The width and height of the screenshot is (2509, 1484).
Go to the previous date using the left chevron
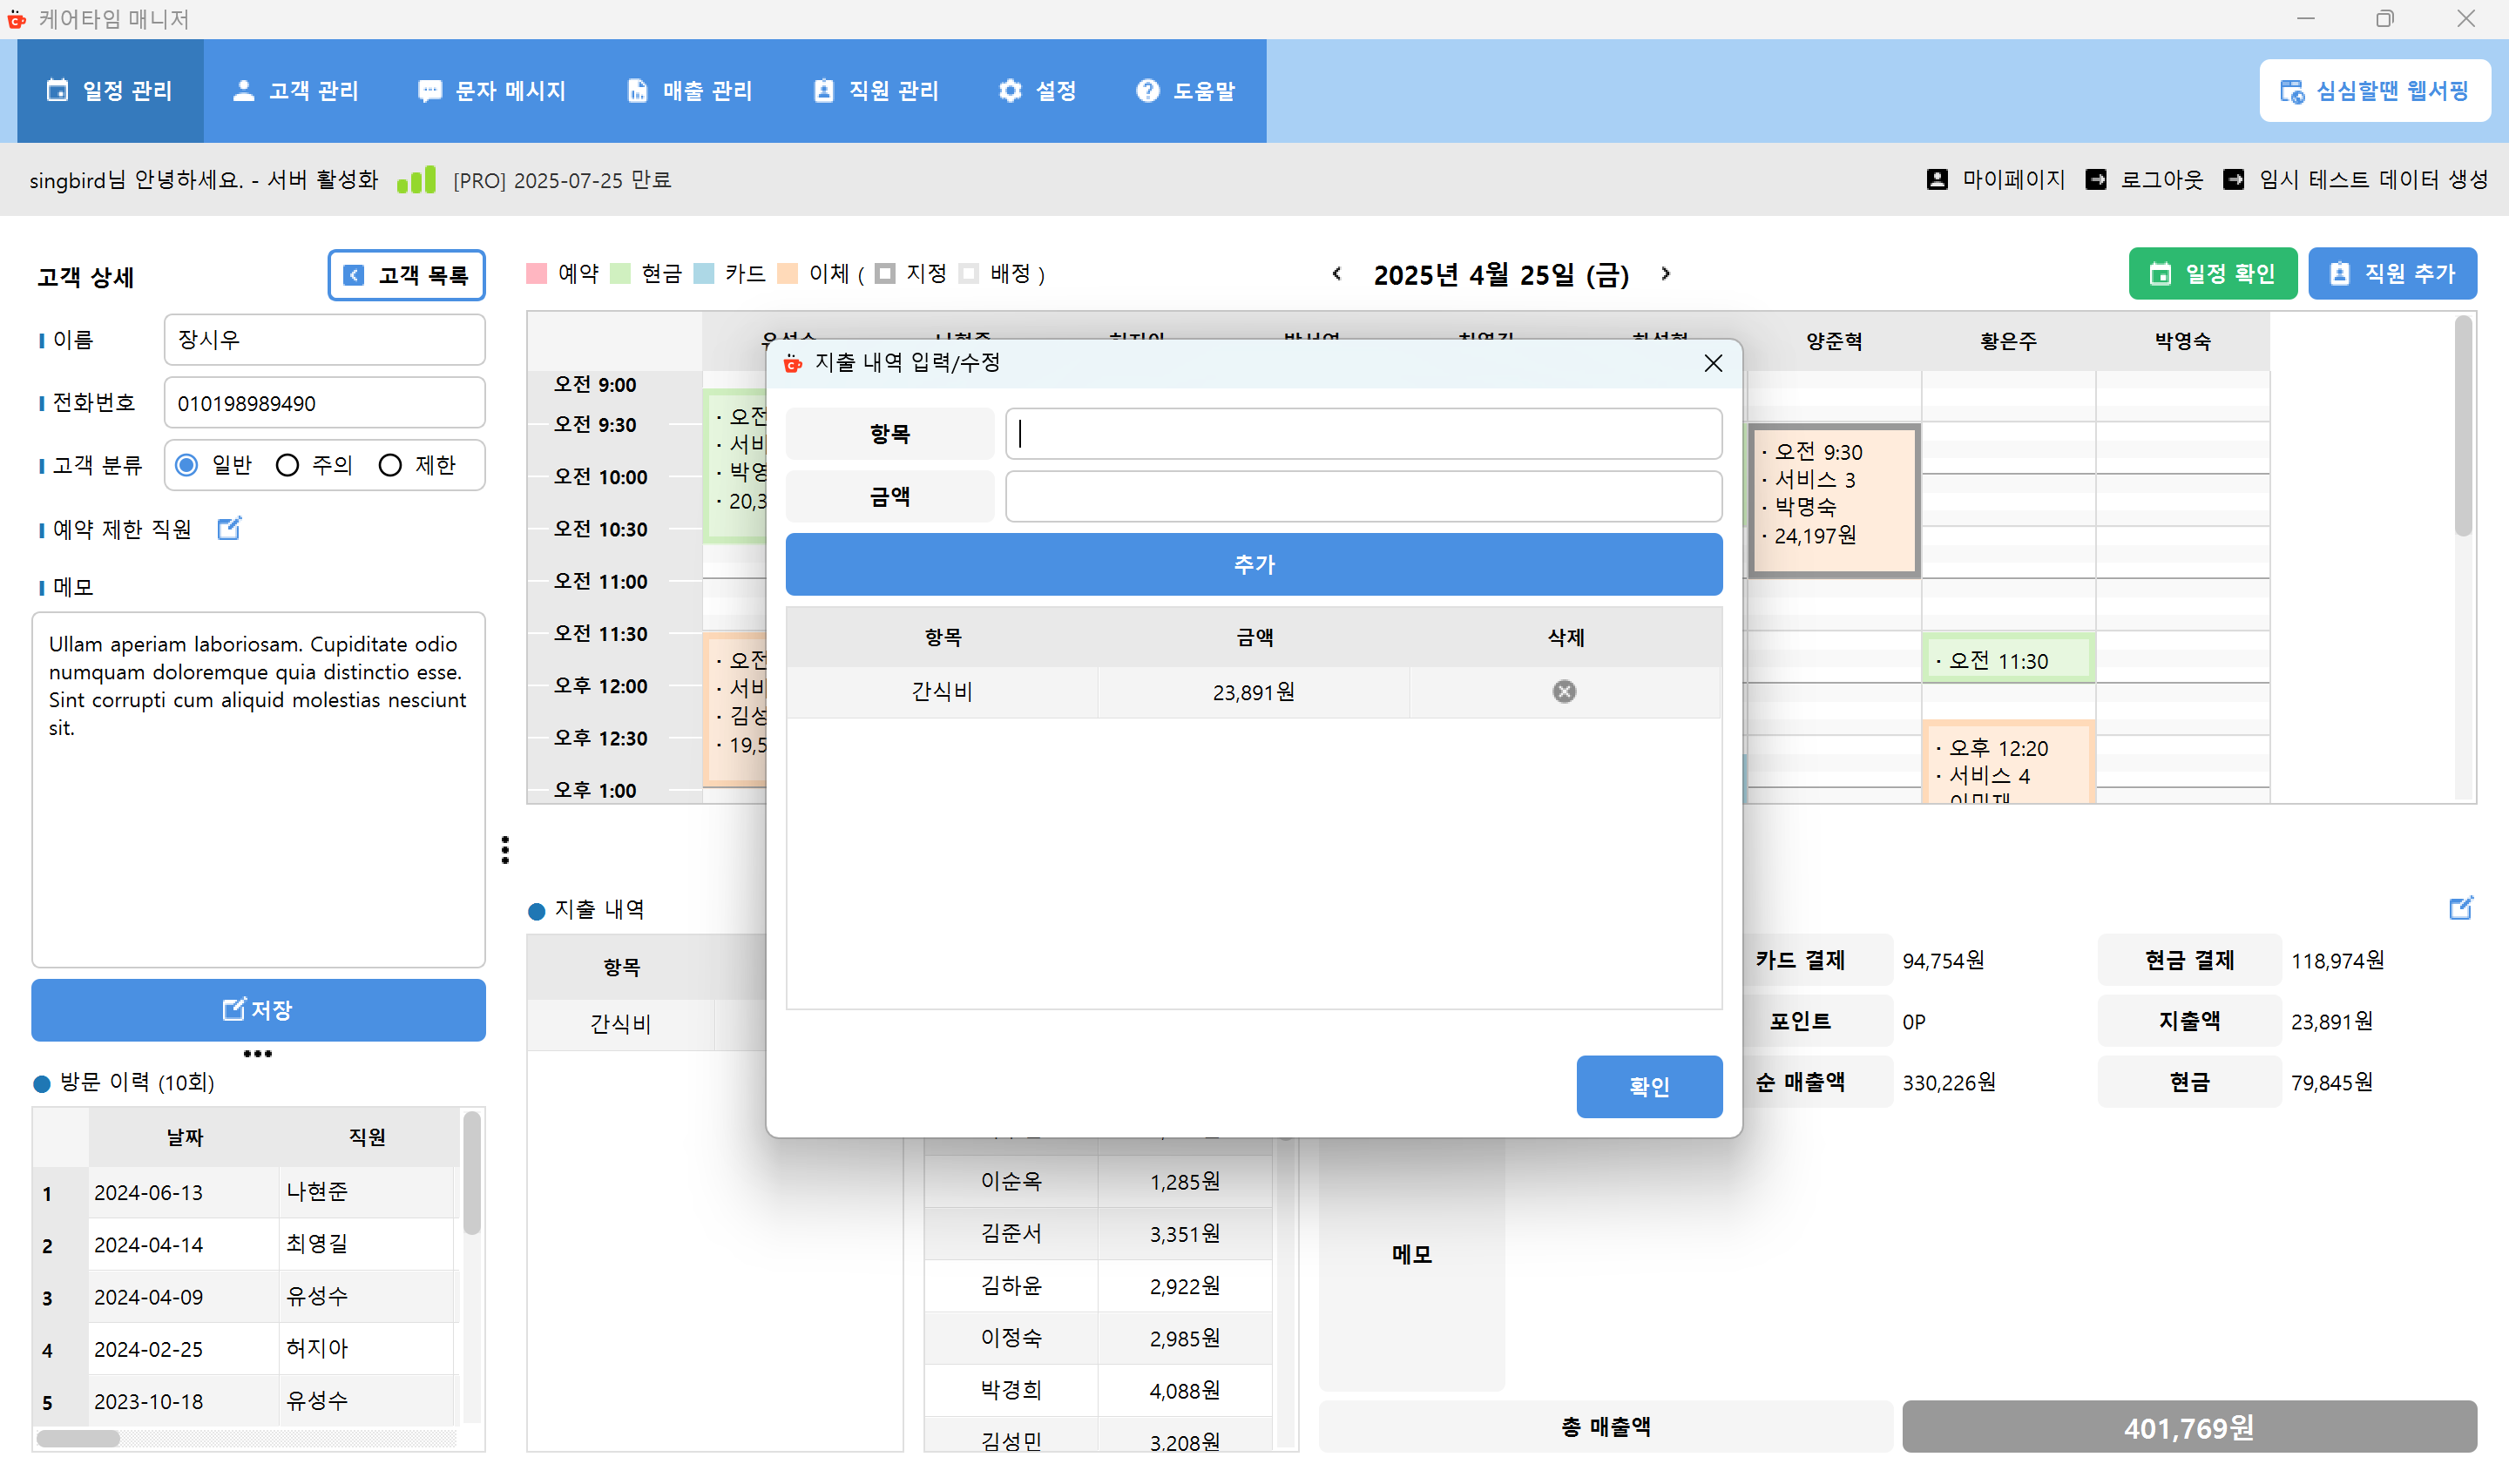point(1337,274)
